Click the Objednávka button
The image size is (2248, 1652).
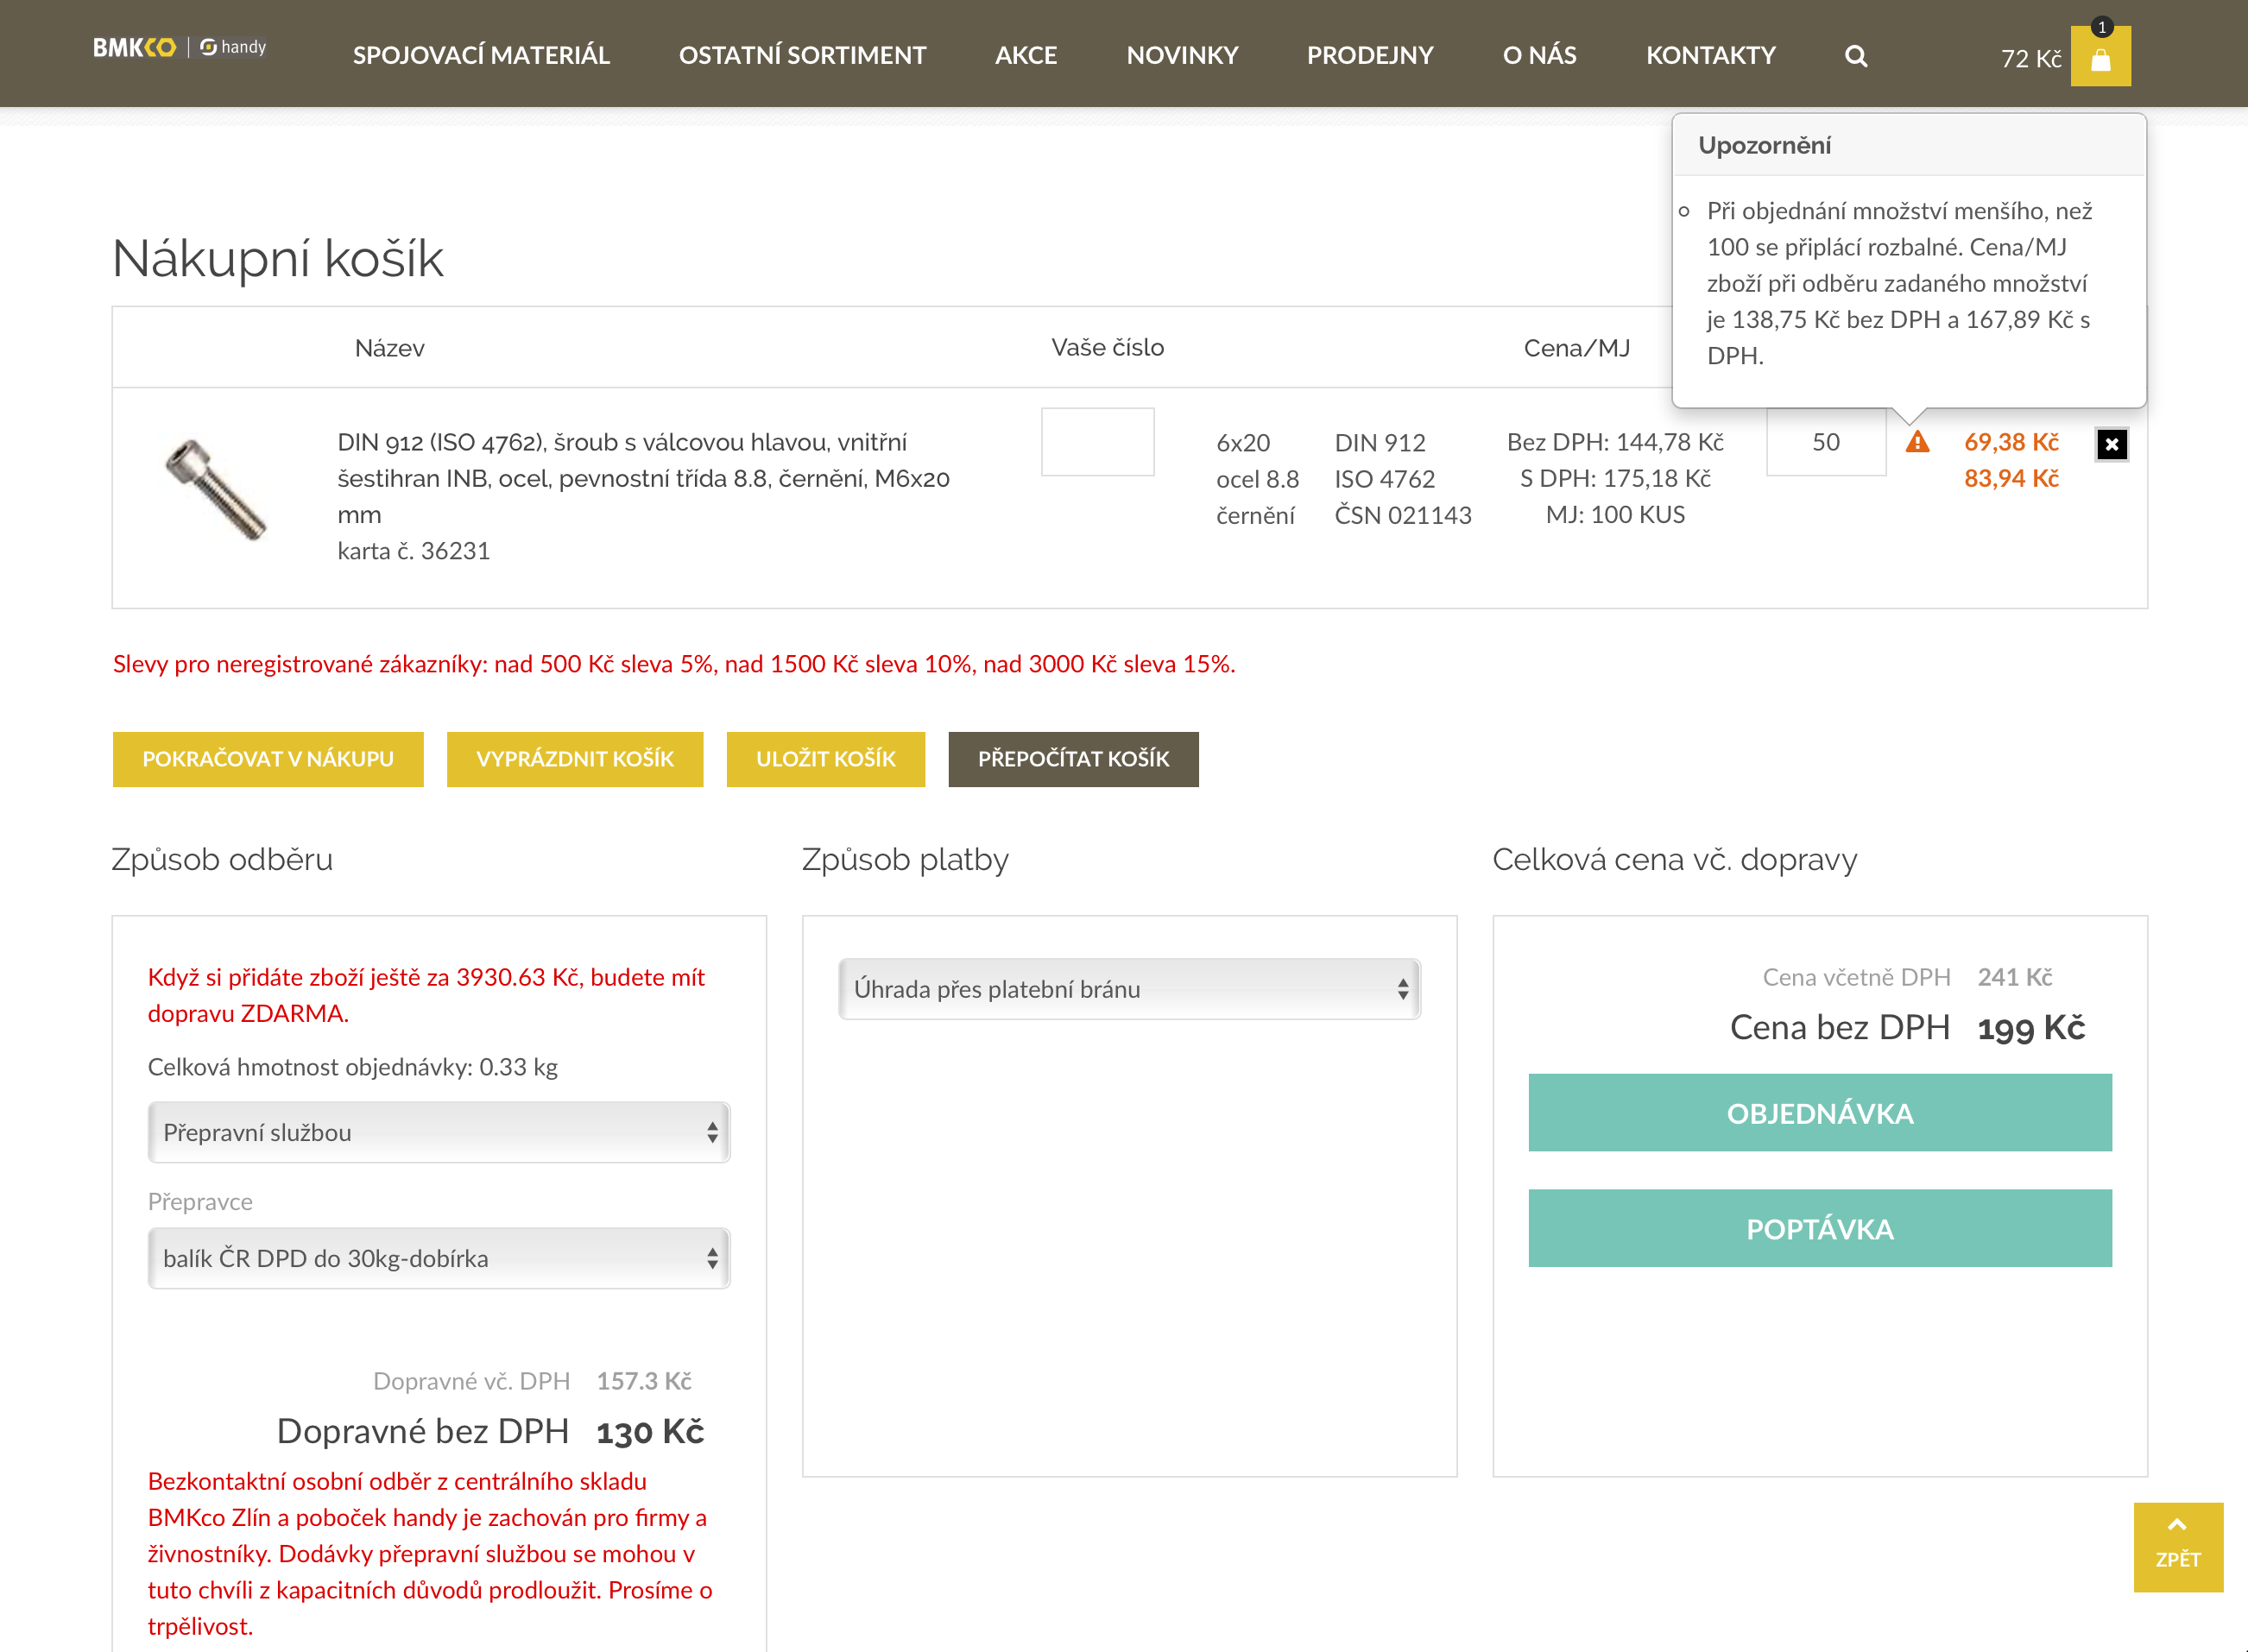(1819, 1113)
